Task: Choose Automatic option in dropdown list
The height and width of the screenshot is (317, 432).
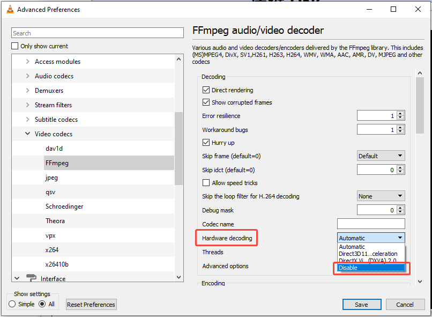Action: [x=371, y=247]
